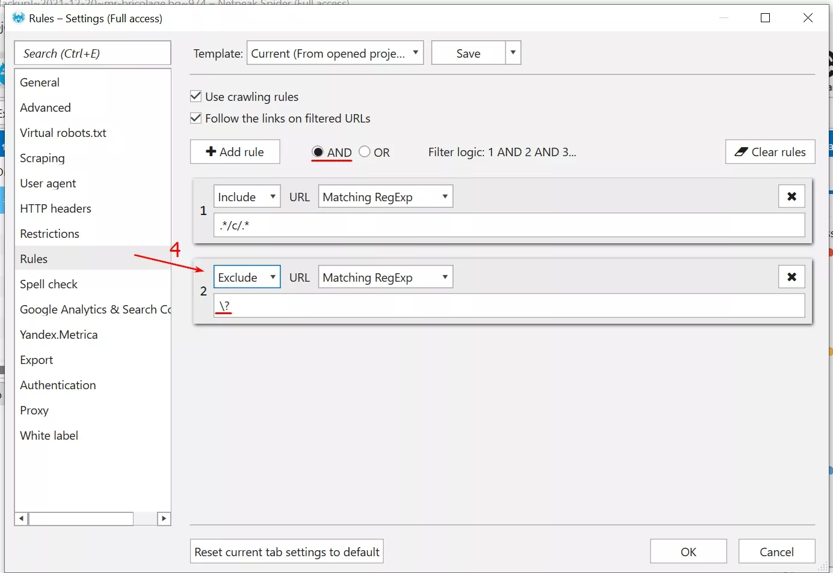Select the Rules settings tab
Viewport: 833px width, 573px height.
tap(93, 259)
